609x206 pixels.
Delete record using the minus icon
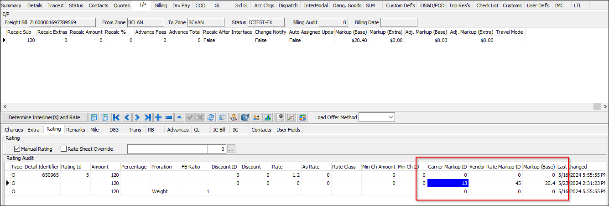coord(169,117)
